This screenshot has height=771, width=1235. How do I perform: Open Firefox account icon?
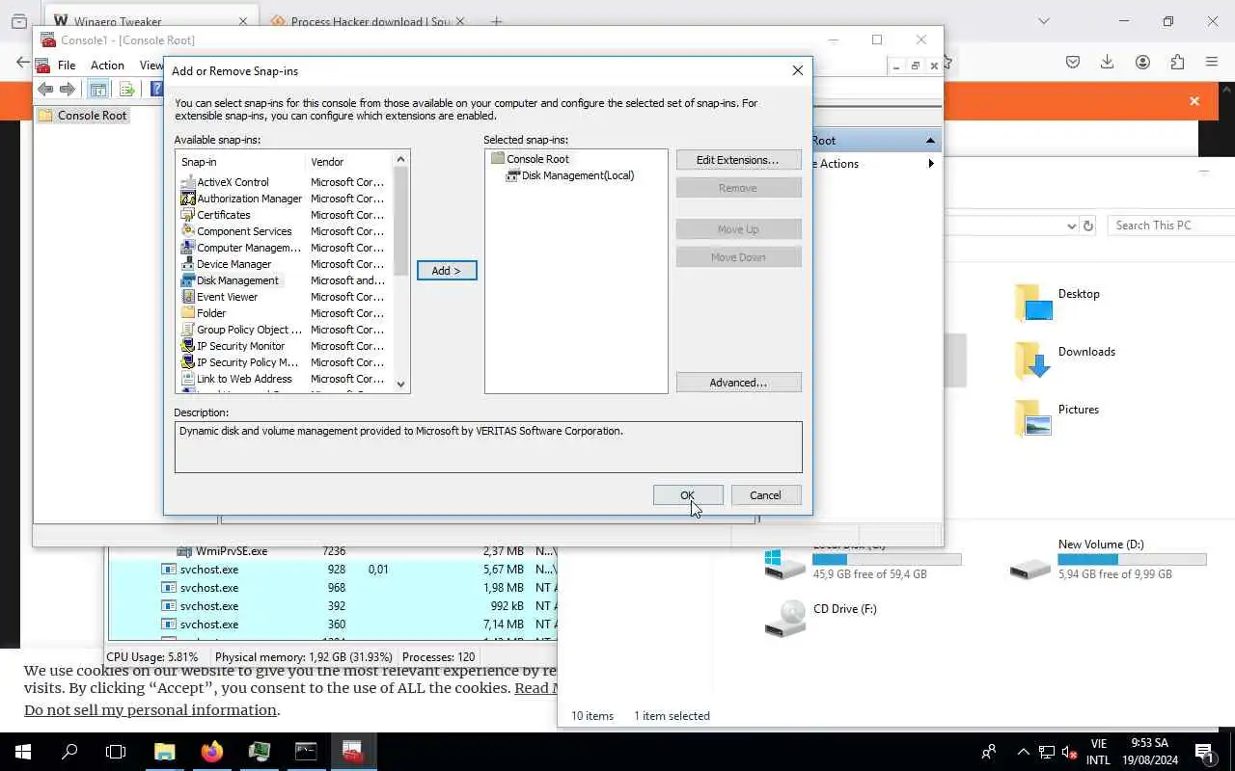[1142, 63]
